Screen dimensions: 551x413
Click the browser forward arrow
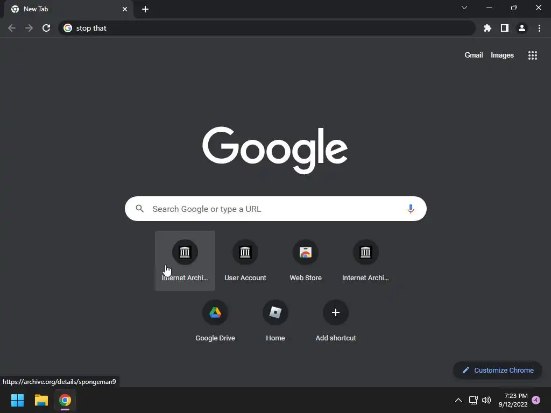click(29, 28)
